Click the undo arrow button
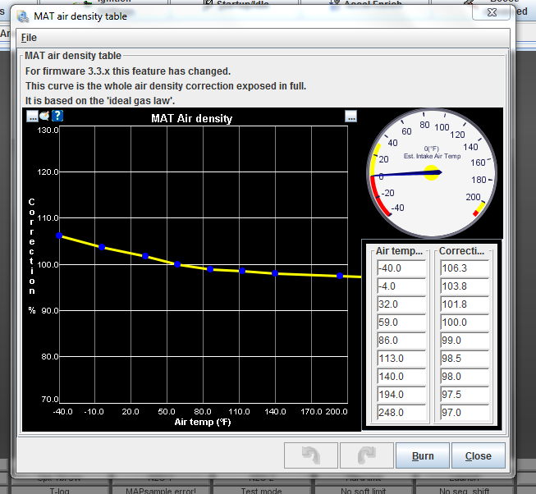The height and width of the screenshot is (494, 536). point(310,455)
